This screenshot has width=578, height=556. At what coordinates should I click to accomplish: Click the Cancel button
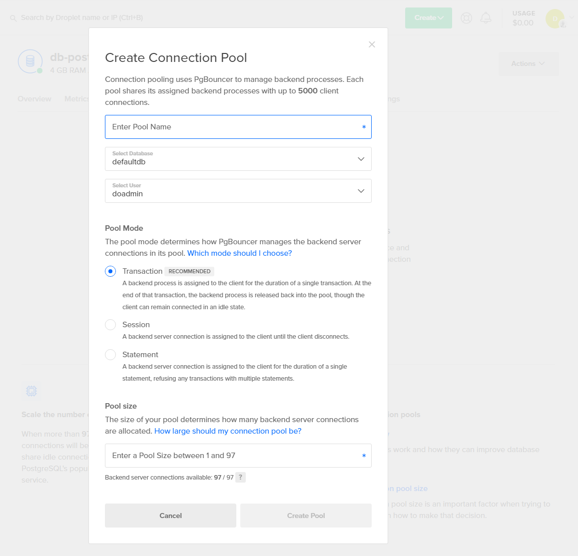click(x=170, y=516)
